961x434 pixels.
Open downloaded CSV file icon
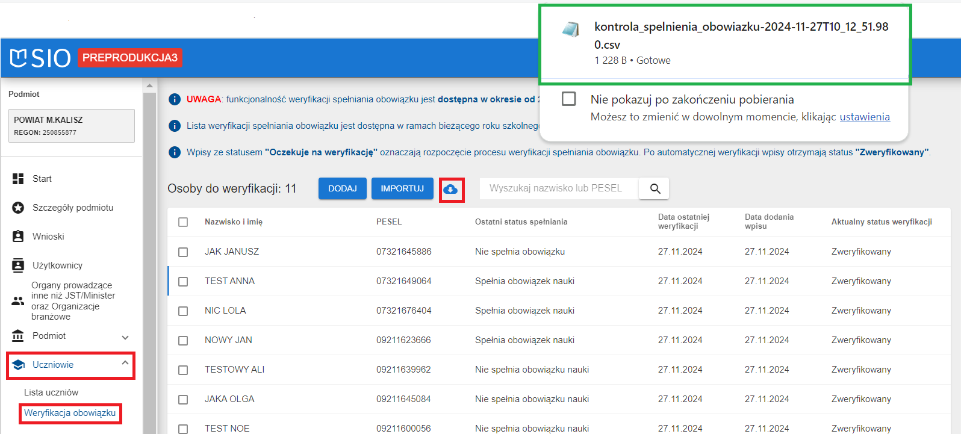coord(570,29)
